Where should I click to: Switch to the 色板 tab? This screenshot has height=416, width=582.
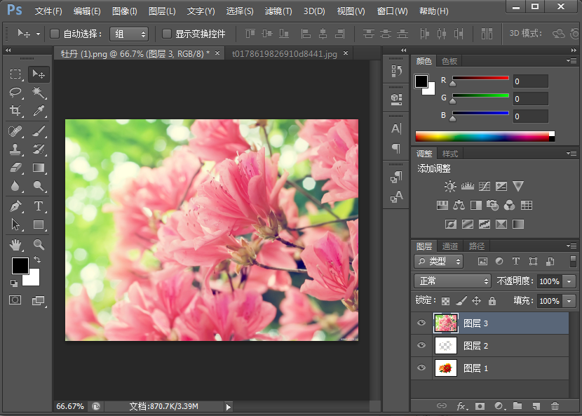click(x=449, y=61)
